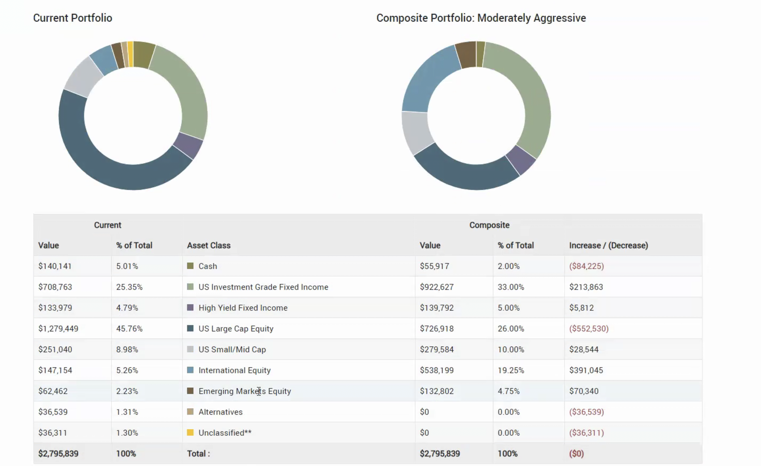Viewport: 761px width, 466px height.
Task: Click the Asset Class column header
Action: tap(209, 245)
